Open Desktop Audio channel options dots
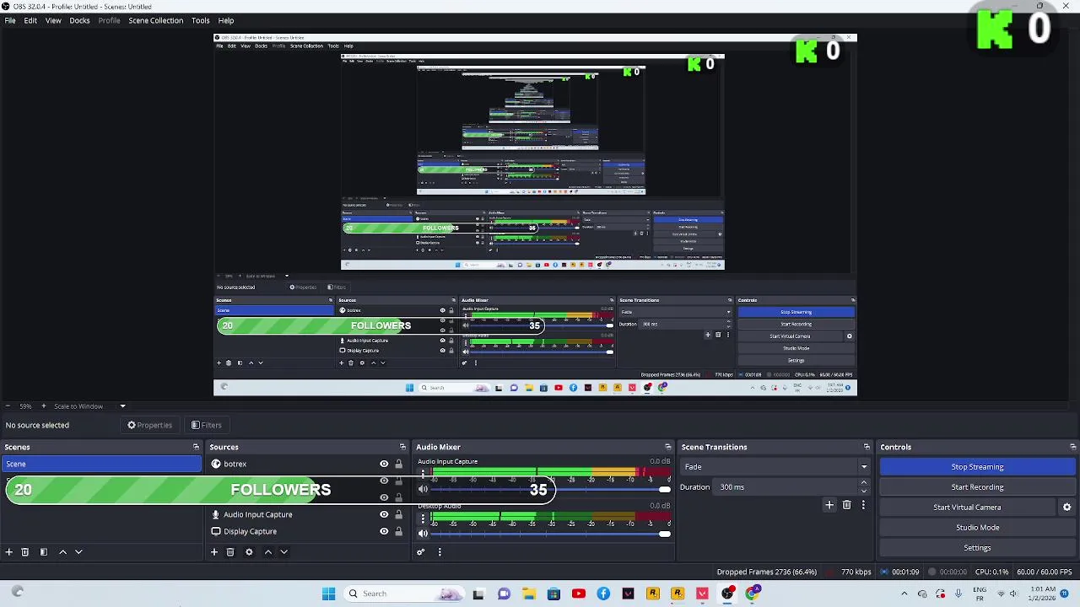The height and width of the screenshot is (607, 1080). (x=423, y=517)
